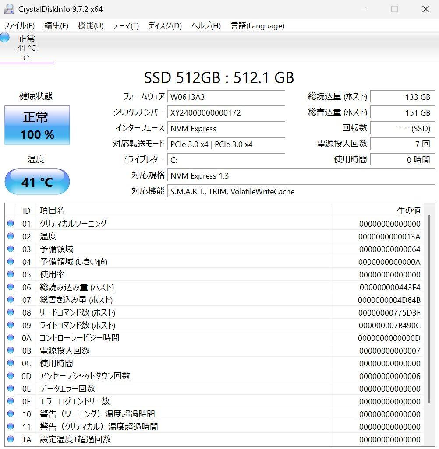Click the 正常 100% health status badge
Image resolution: width=439 pixels, height=449 pixels.
click(x=37, y=126)
